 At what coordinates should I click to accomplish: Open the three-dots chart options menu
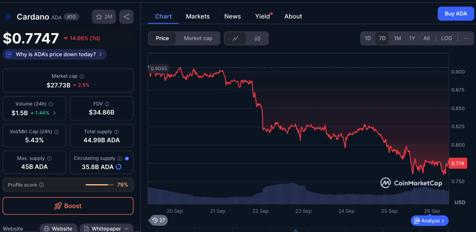point(467,38)
